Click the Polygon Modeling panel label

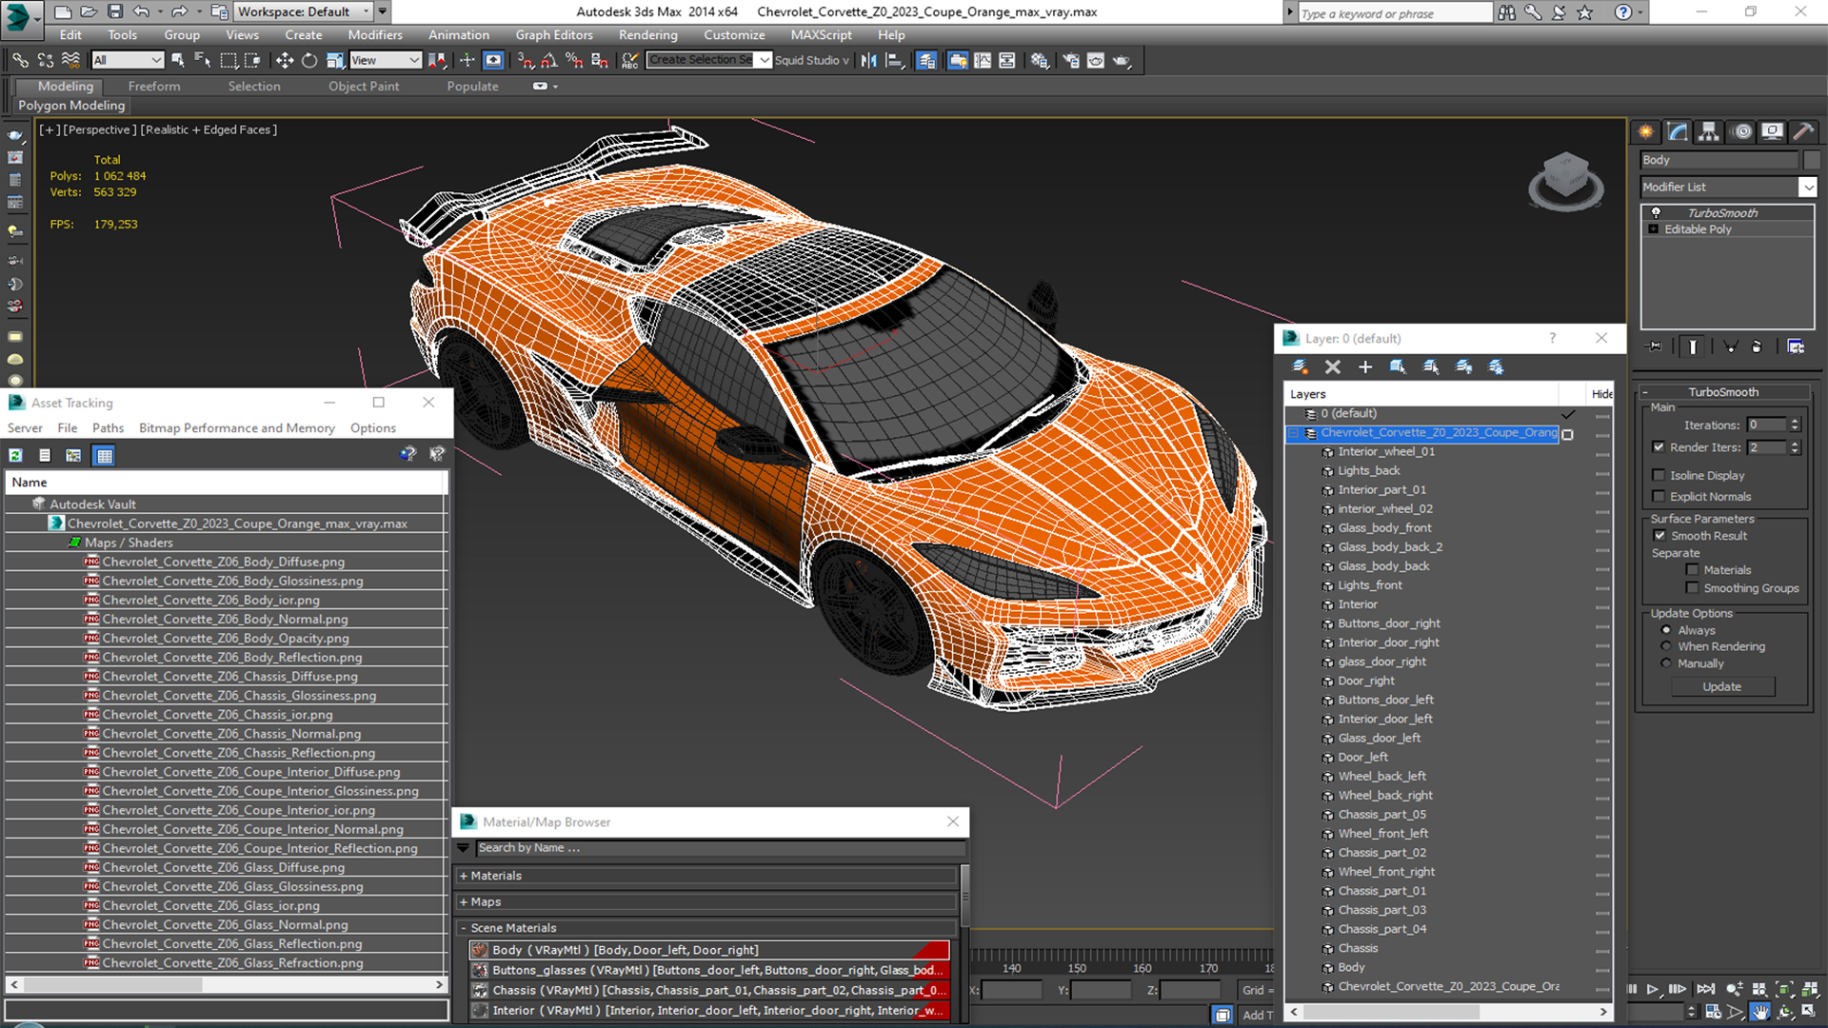coord(71,106)
